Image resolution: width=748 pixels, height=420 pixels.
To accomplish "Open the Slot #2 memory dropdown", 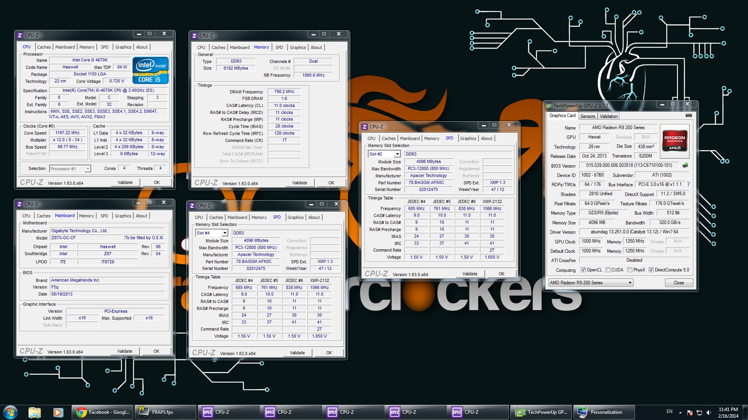I will point(397,154).
